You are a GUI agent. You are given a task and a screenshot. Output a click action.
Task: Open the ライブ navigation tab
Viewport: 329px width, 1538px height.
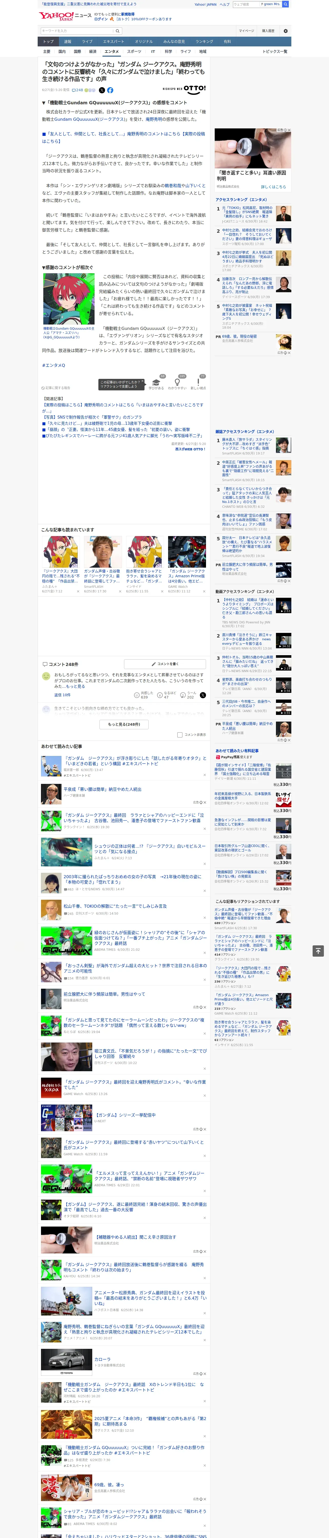pyautogui.click(x=87, y=42)
